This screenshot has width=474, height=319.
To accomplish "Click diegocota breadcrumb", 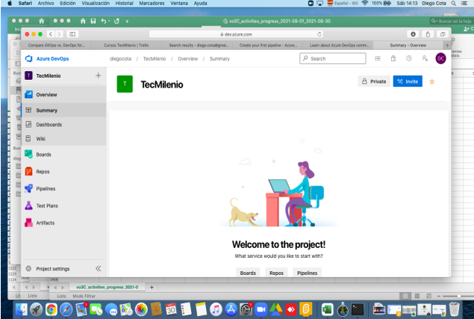I will [x=120, y=59].
